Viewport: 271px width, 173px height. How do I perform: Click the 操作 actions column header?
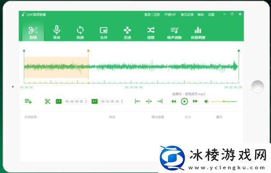[220, 117]
